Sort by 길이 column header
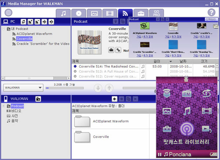Screen dimensions: 220x160 click(x=157, y=61)
